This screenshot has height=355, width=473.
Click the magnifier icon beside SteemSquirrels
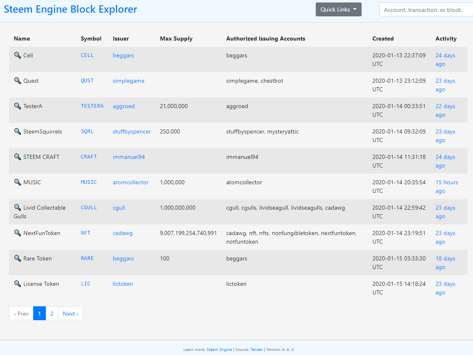pyautogui.click(x=18, y=131)
